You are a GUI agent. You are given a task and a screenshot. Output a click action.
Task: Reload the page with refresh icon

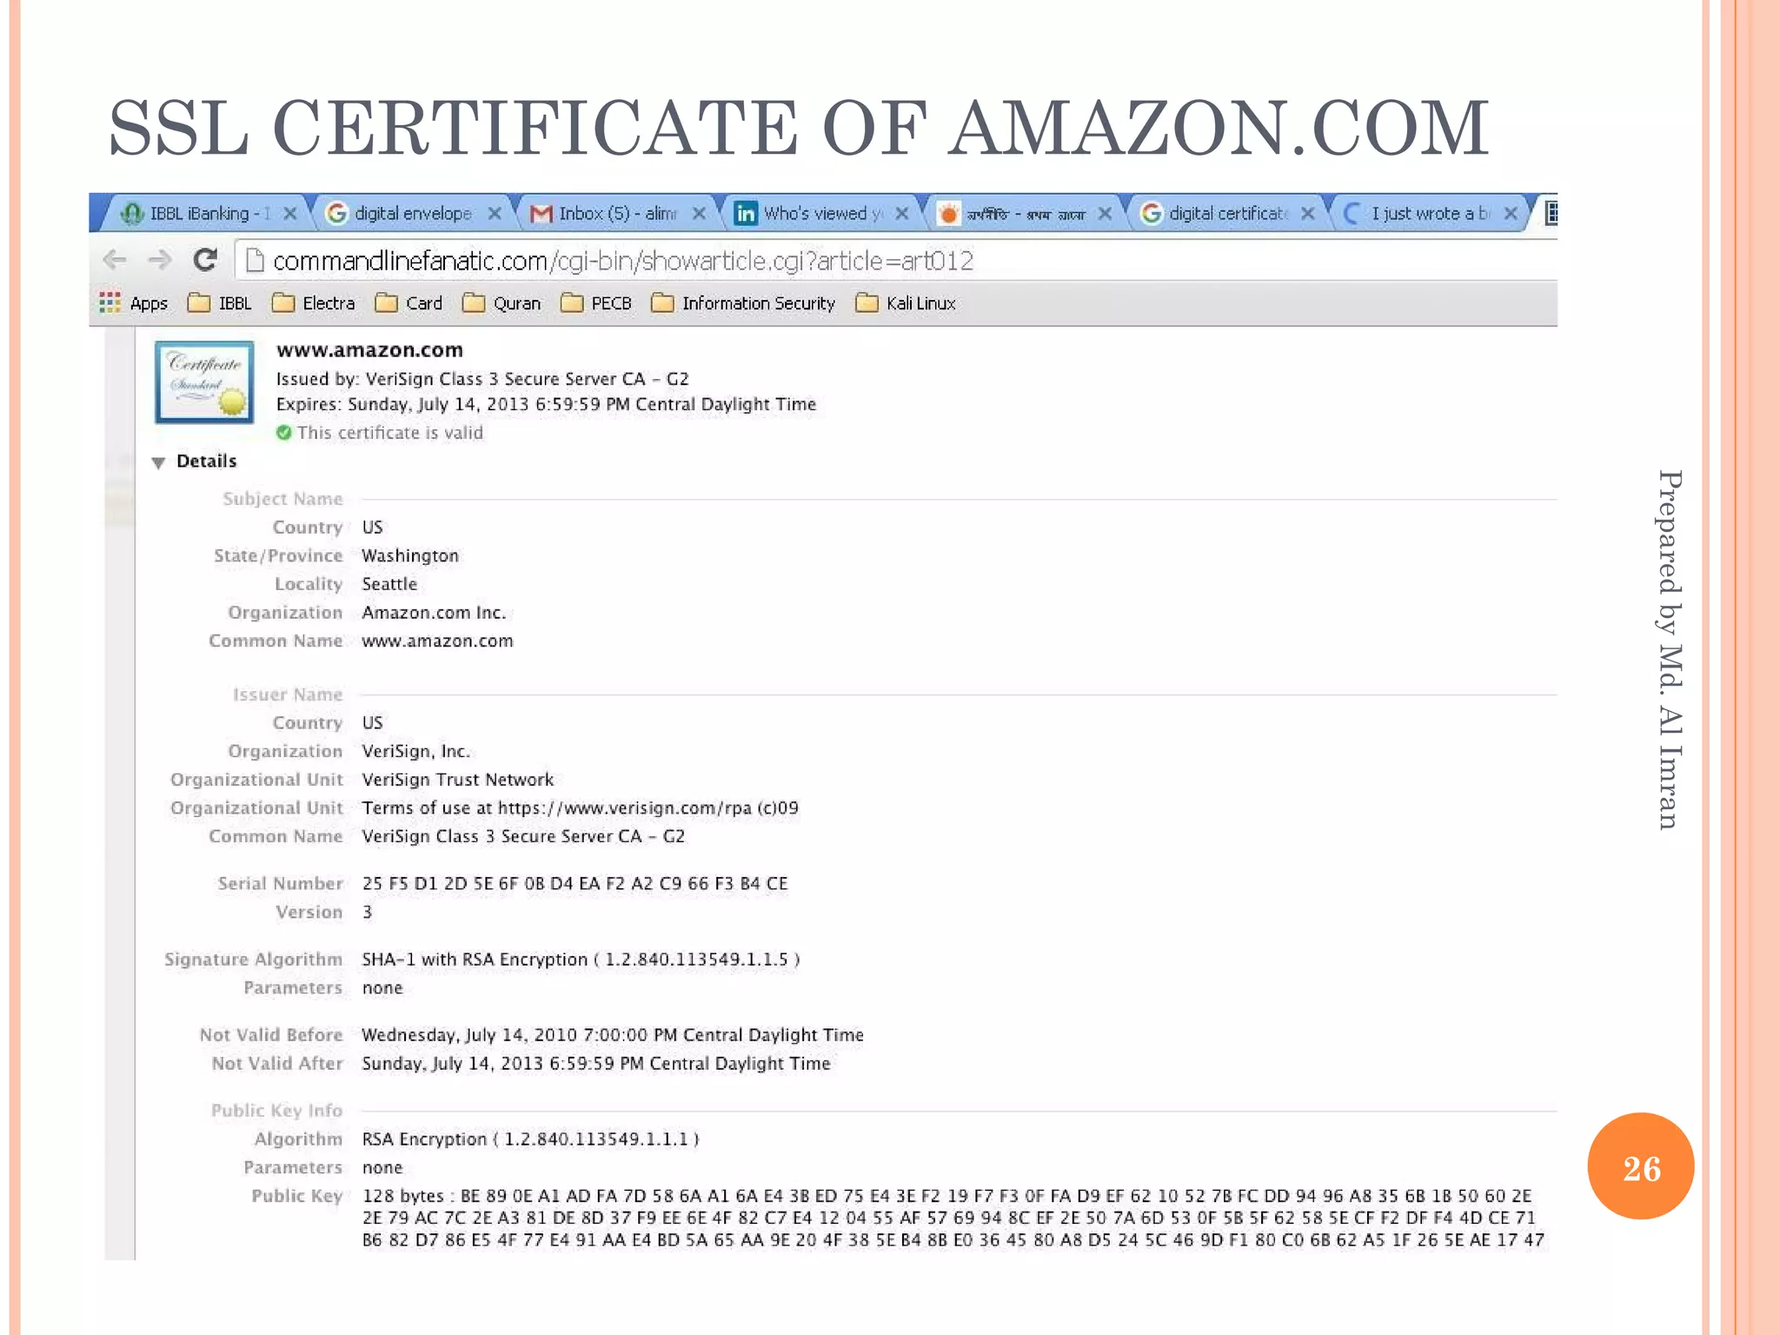(205, 259)
